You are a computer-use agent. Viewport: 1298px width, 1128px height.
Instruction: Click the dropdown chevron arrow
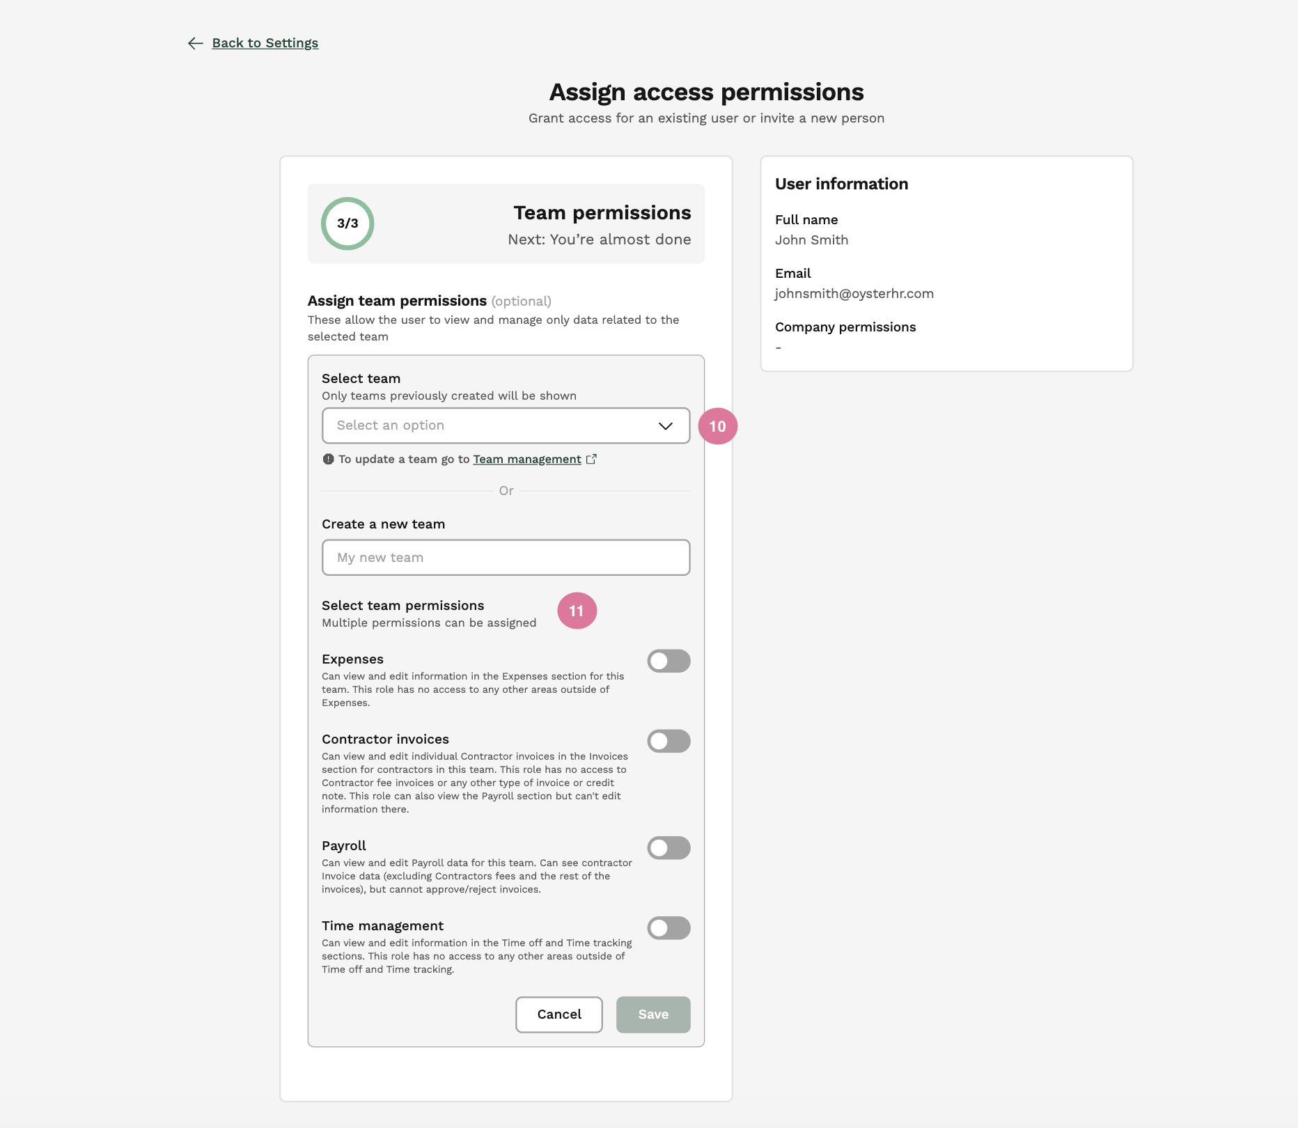click(x=665, y=425)
